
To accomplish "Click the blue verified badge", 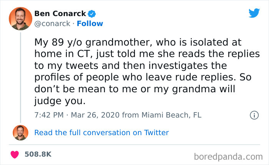I will (x=92, y=14).
